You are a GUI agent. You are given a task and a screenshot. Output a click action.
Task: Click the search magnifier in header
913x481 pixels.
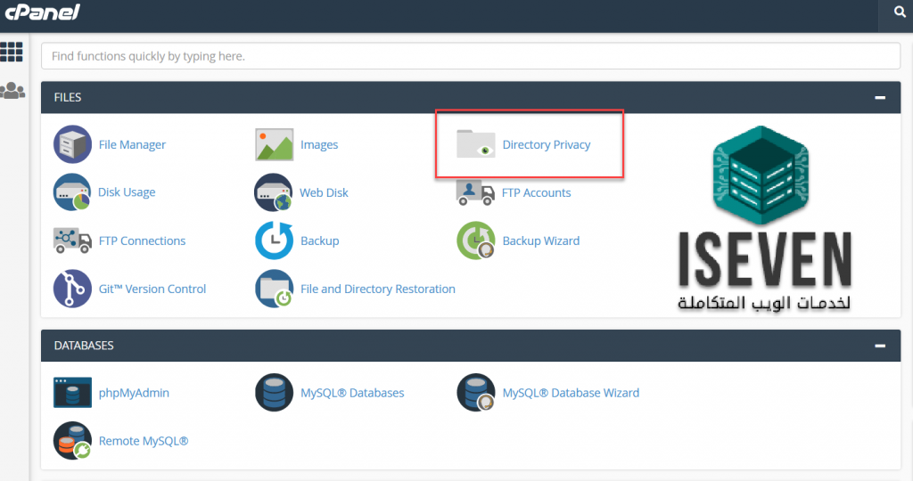click(x=900, y=12)
